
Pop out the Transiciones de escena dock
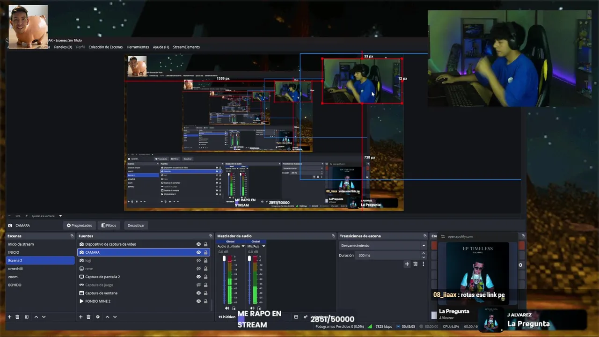[425, 236]
